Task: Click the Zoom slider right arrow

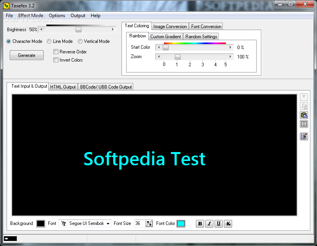Action: [230, 57]
